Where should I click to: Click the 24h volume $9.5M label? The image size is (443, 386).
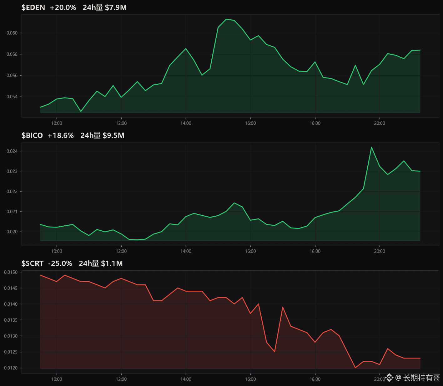(103, 135)
